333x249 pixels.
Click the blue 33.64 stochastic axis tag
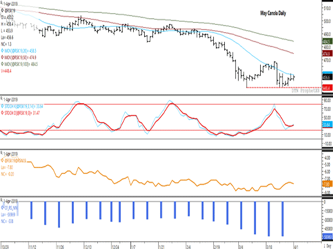[327, 125]
